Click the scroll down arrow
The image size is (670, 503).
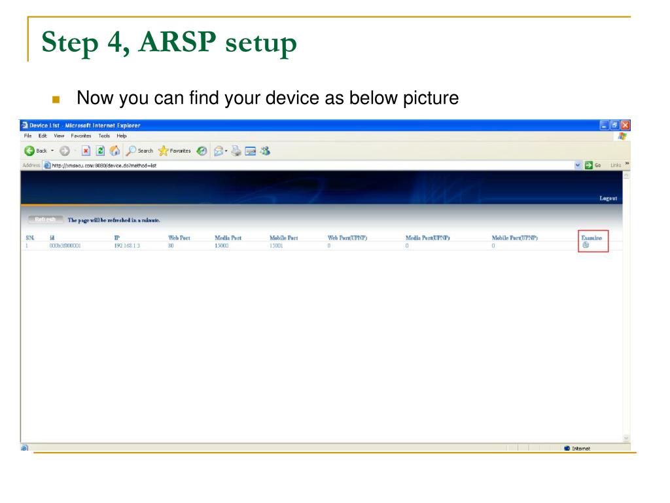[x=626, y=438]
